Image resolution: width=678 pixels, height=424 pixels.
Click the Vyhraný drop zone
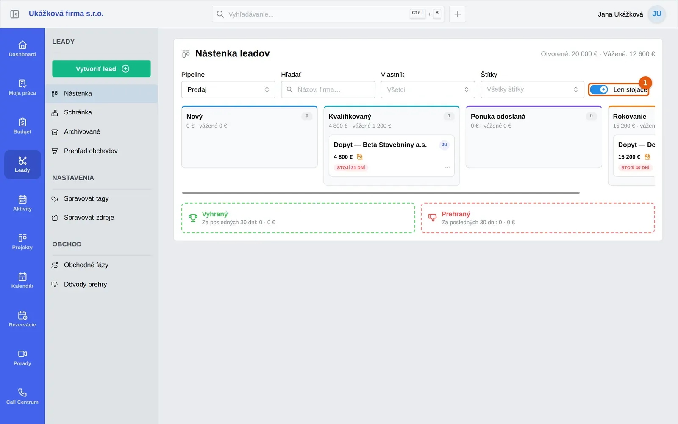[298, 218]
